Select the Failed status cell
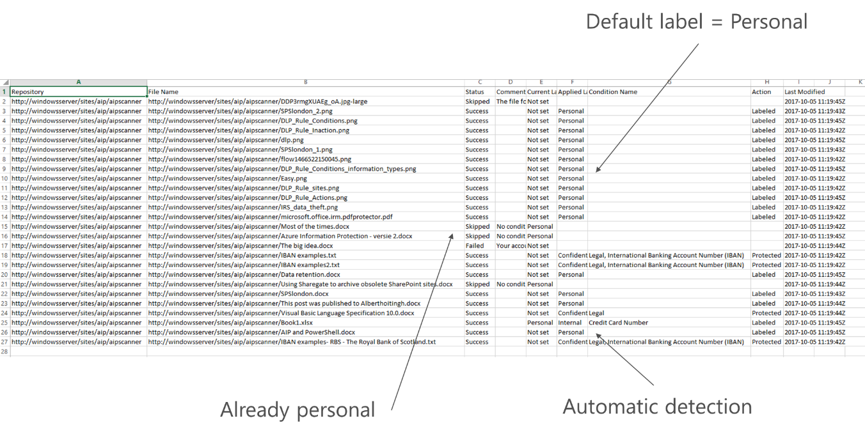This screenshot has height=432, width=865. pos(479,246)
